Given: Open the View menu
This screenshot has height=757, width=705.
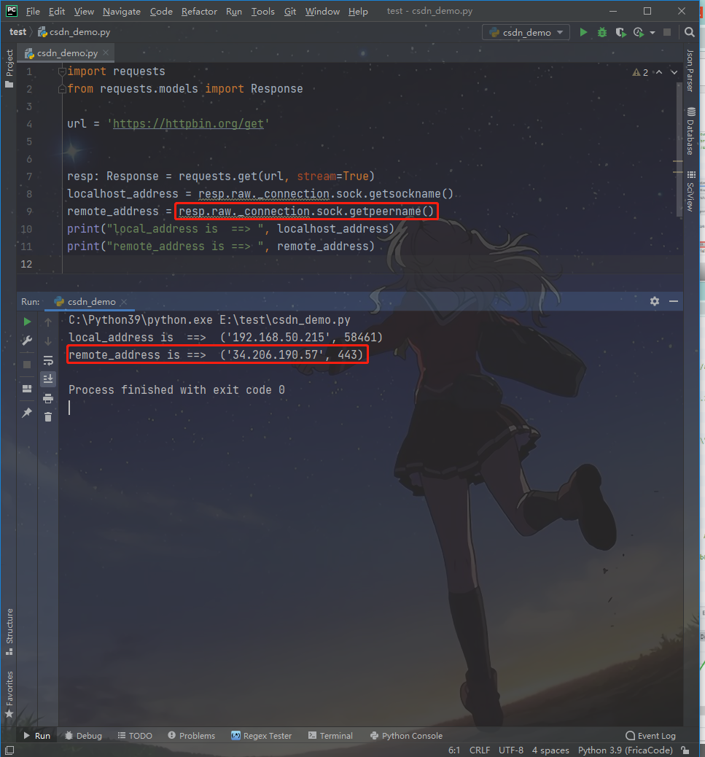Looking at the screenshot, I should coord(84,11).
